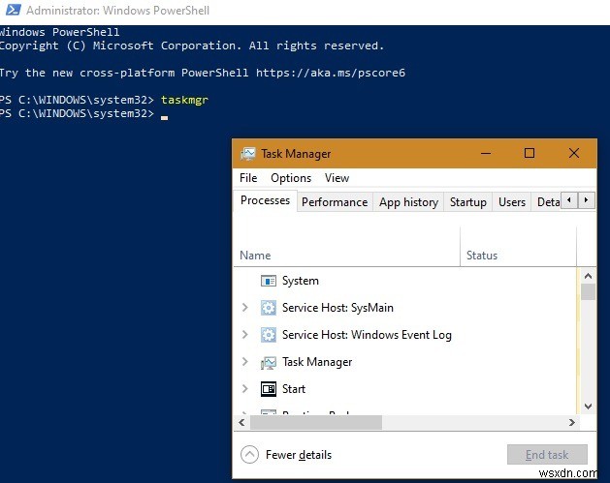The width and height of the screenshot is (610, 483).
Task: Sort processes by the Name column header
Action: [346, 256]
